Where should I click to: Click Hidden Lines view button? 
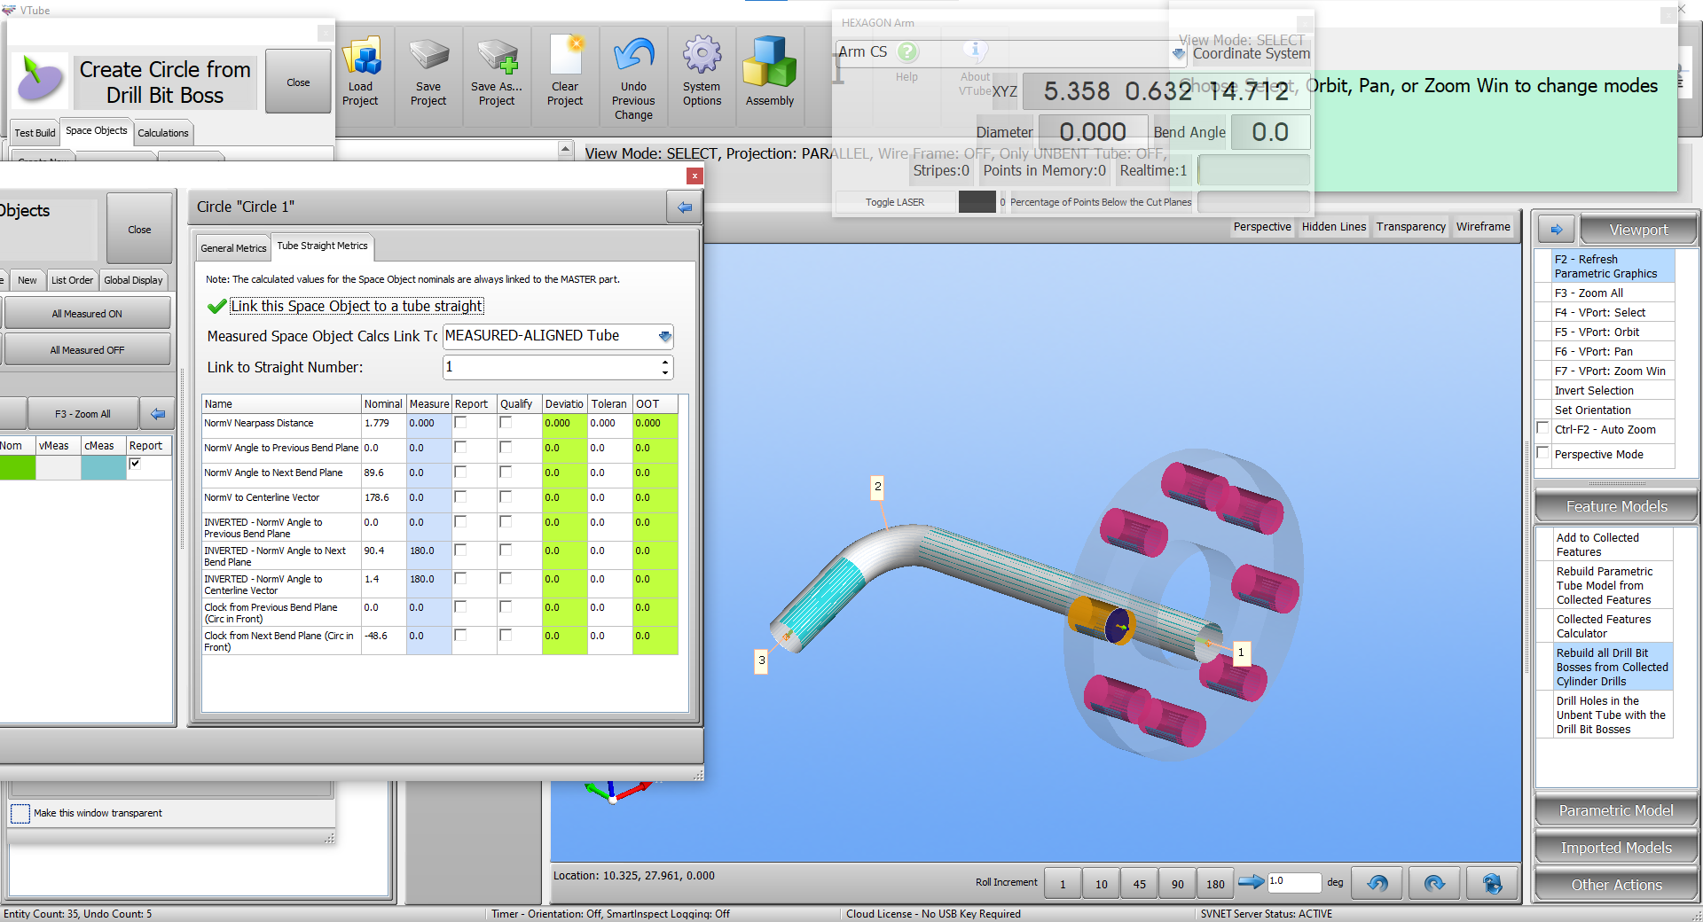point(1334,227)
